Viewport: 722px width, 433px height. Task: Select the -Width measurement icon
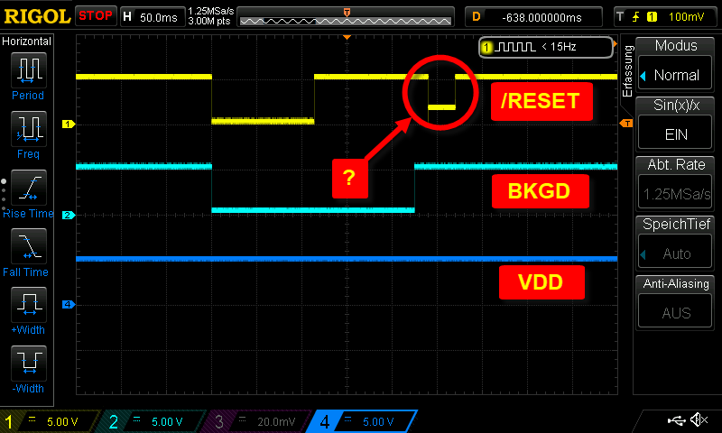29,363
